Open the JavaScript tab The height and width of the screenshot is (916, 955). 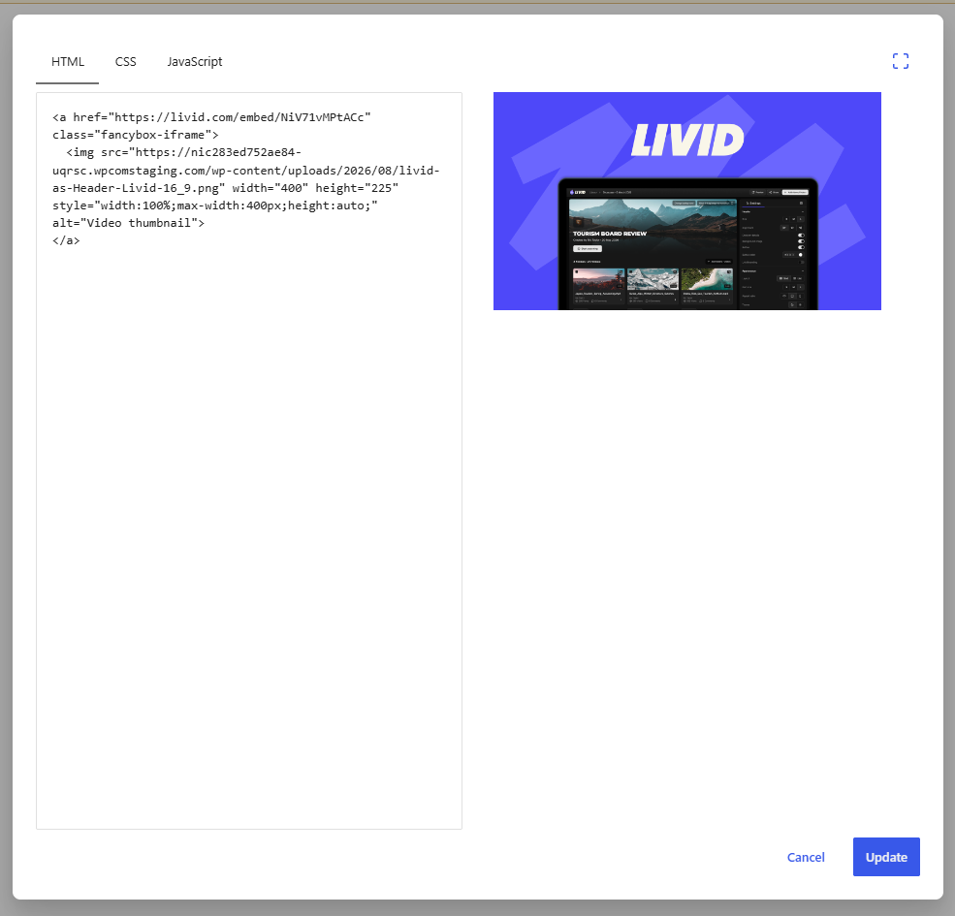pyautogui.click(x=194, y=61)
